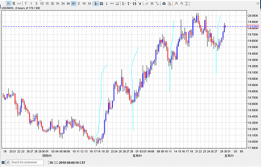
Task: Click the 五月/01 date axis label
Action: [137, 156]
